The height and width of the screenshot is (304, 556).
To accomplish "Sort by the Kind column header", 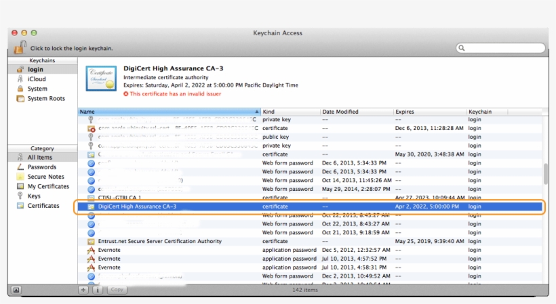I will (x=290, y=112).
